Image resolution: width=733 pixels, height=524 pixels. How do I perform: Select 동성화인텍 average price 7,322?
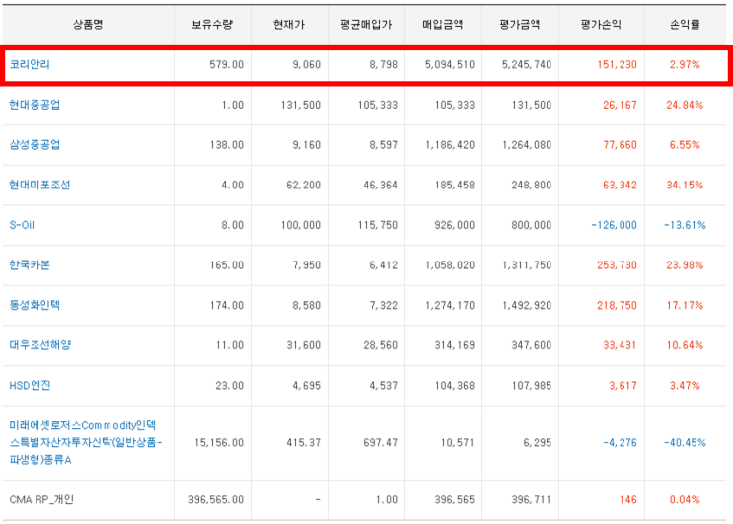coord(384,306)
